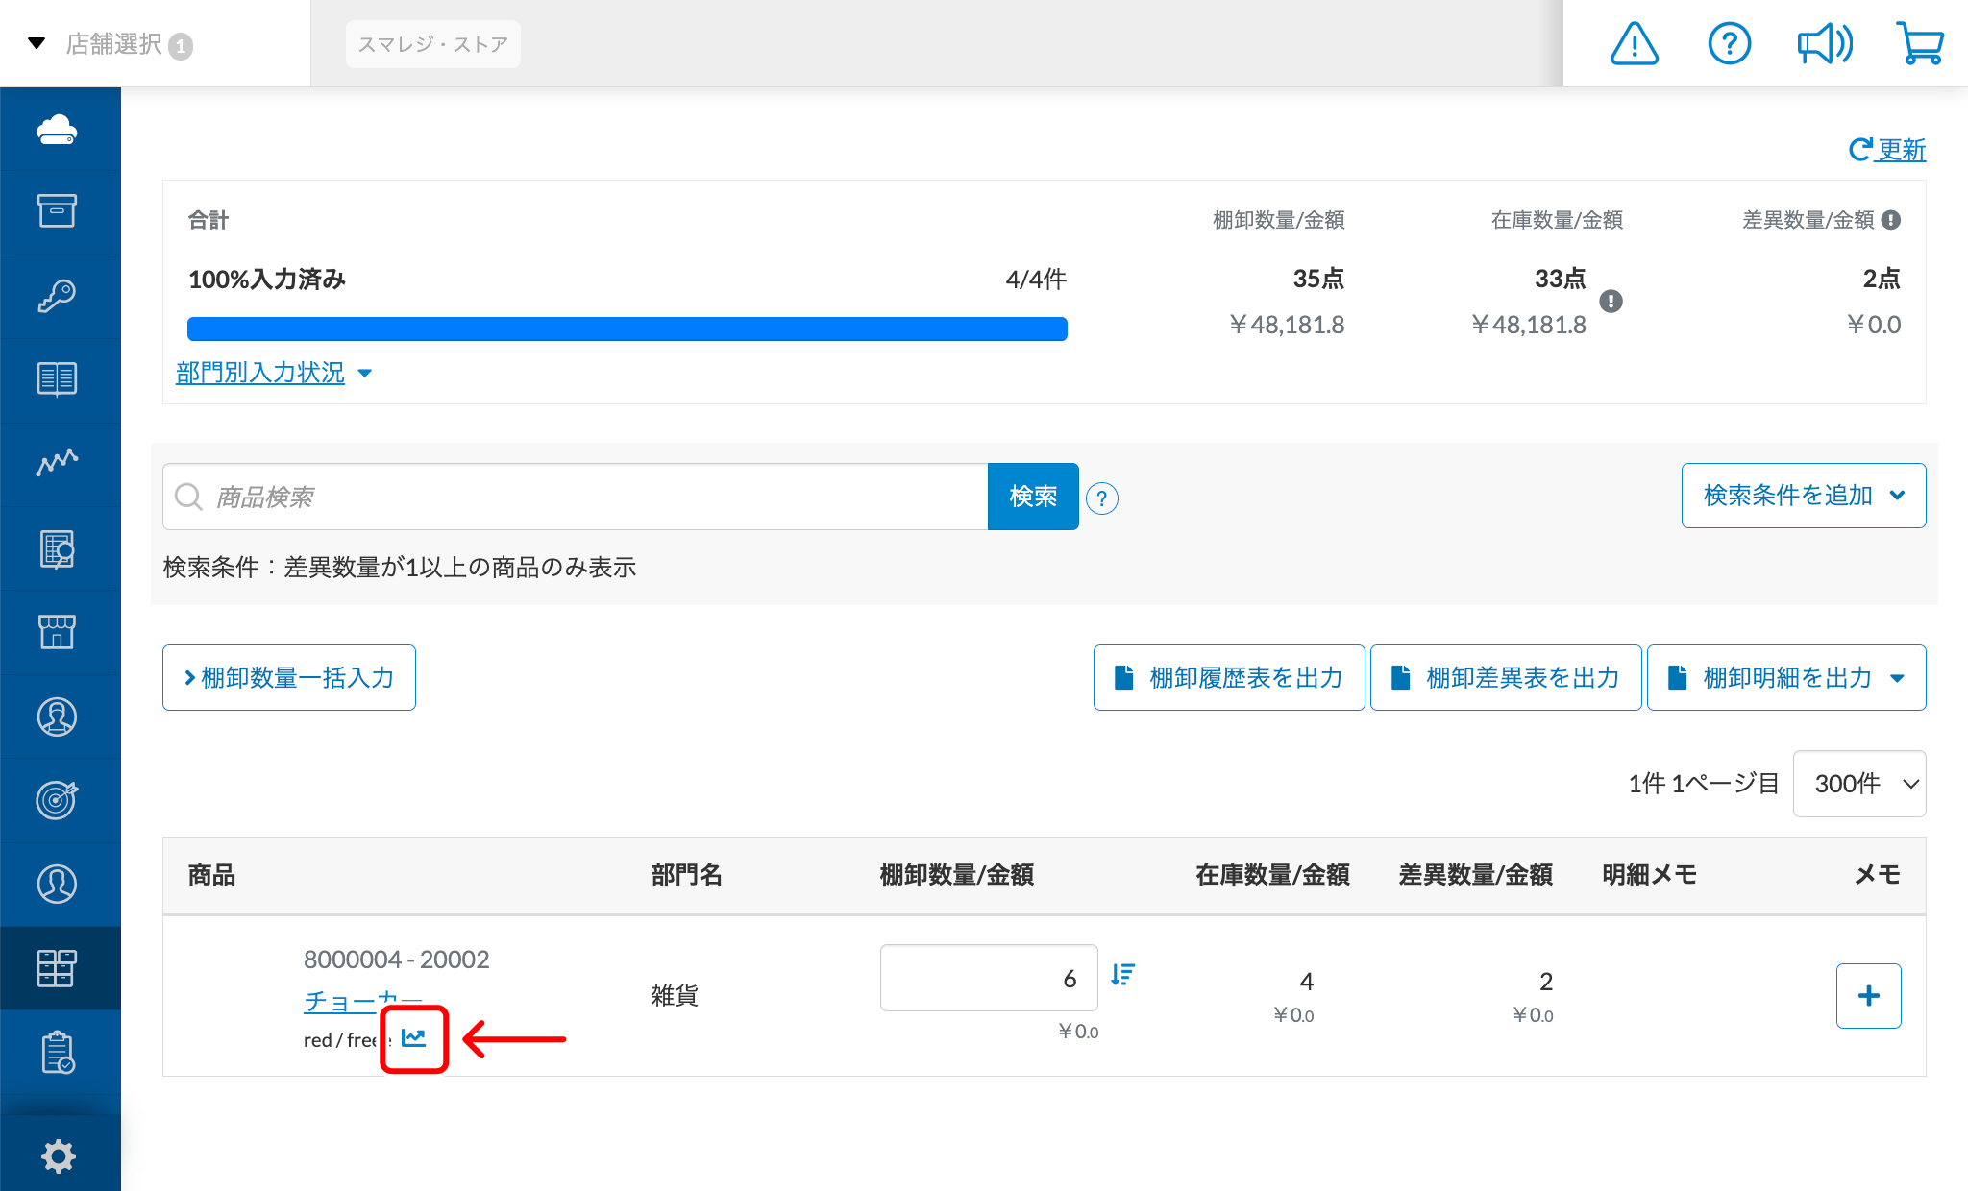Screen dimensions: 1968x1191
Task: Click the 商品検索 search field
Action: (x=577, y=497)
